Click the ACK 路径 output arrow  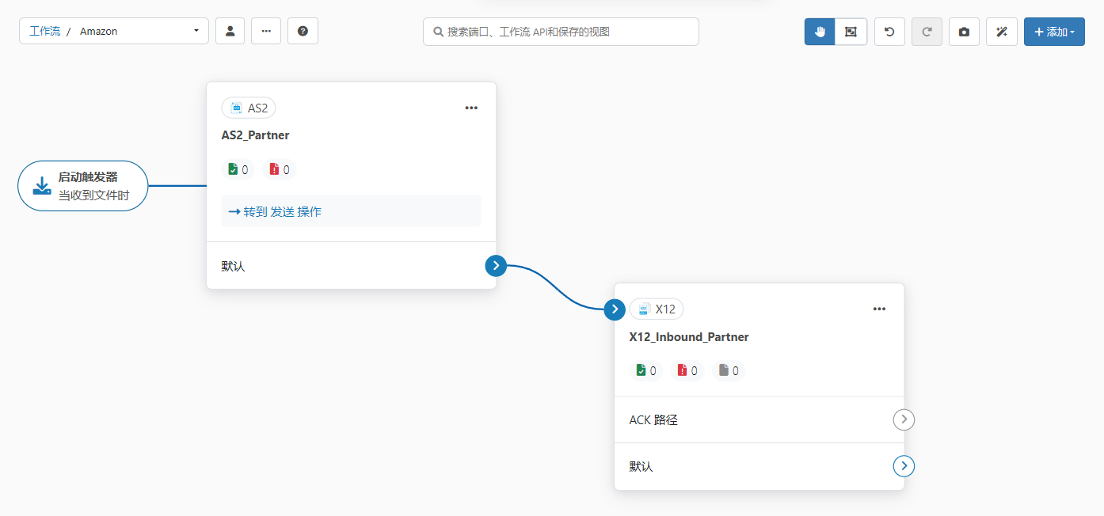[904, 419]
